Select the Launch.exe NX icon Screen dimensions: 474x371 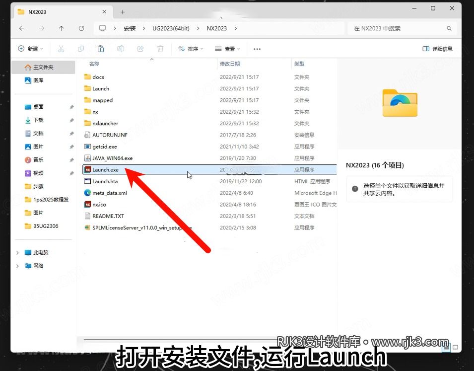[x=87, y=170]
